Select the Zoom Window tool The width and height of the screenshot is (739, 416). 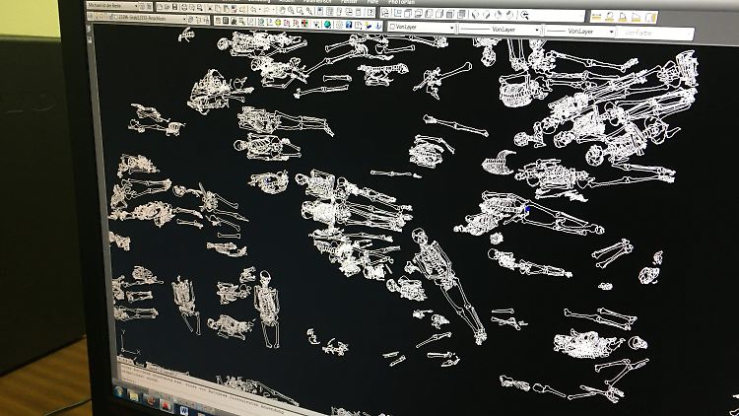point(300,11)
